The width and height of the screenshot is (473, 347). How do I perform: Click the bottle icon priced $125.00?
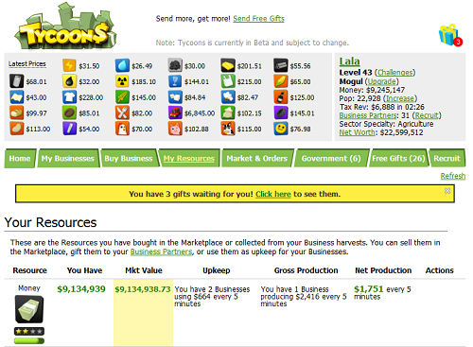pos(281,97)
